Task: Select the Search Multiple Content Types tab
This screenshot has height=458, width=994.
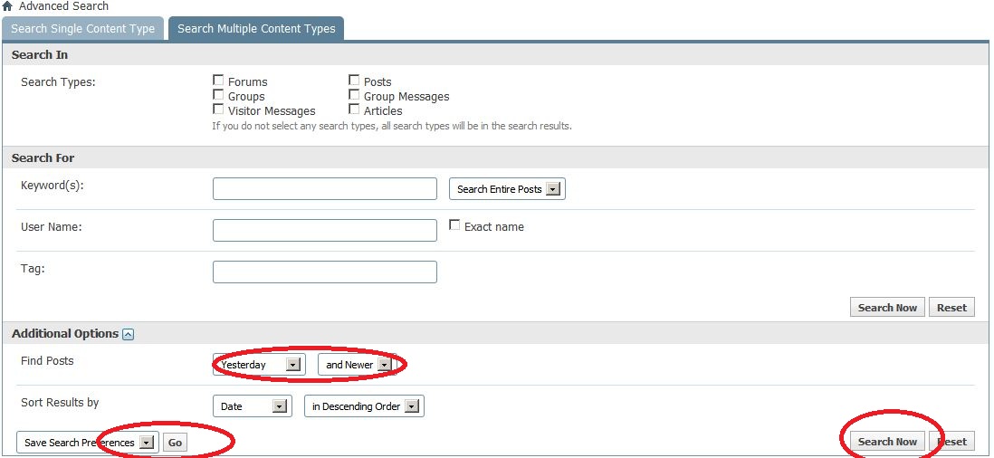Action: 256,29
